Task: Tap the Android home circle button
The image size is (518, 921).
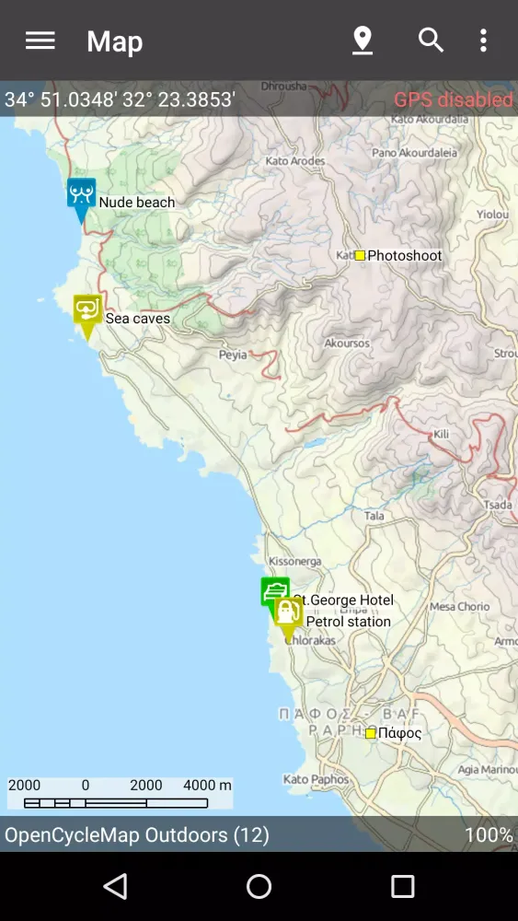Action: [259, 886]
